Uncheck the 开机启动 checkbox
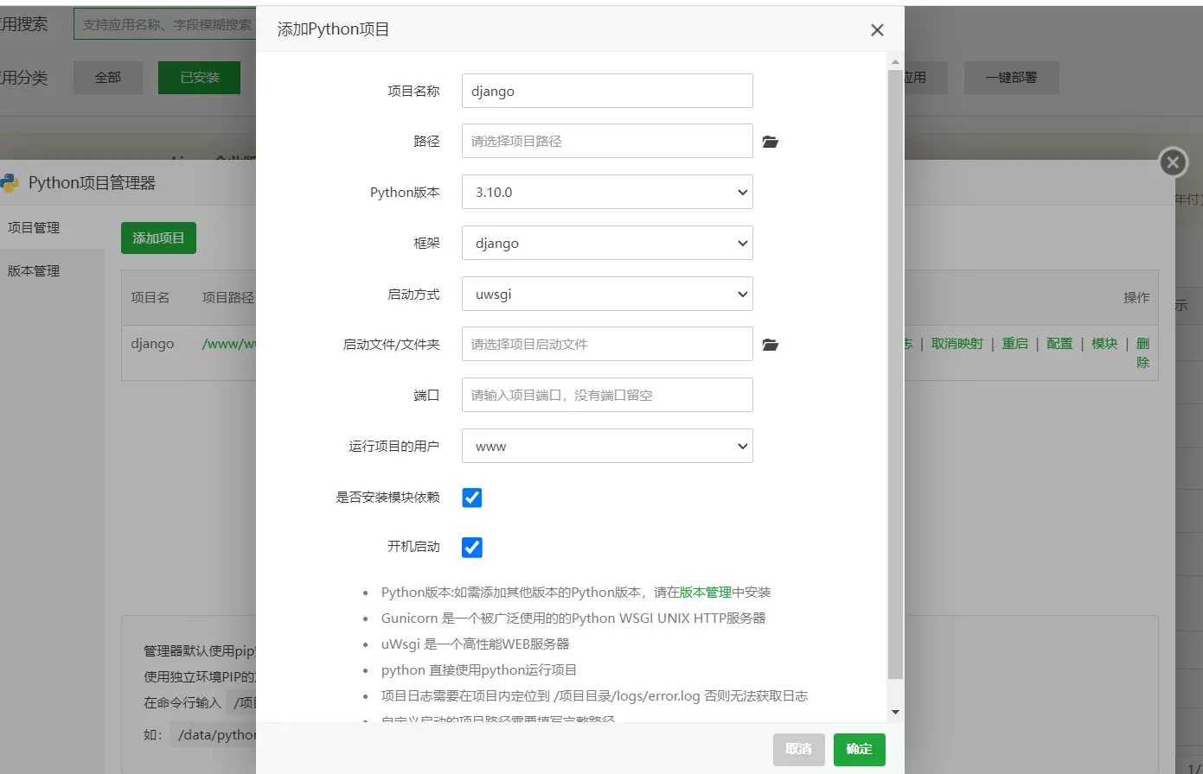This screenshot has height=774, width=1203. [x=472, y=548]
